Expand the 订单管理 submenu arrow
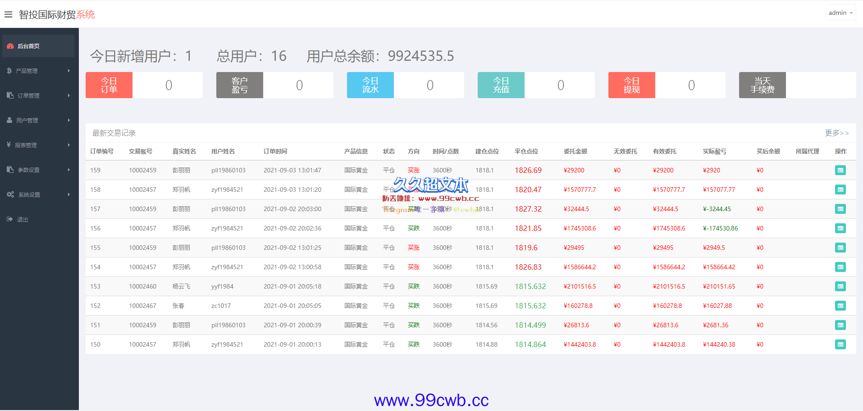863x411 pixels. pyautogui.click(x=69, y=95)
